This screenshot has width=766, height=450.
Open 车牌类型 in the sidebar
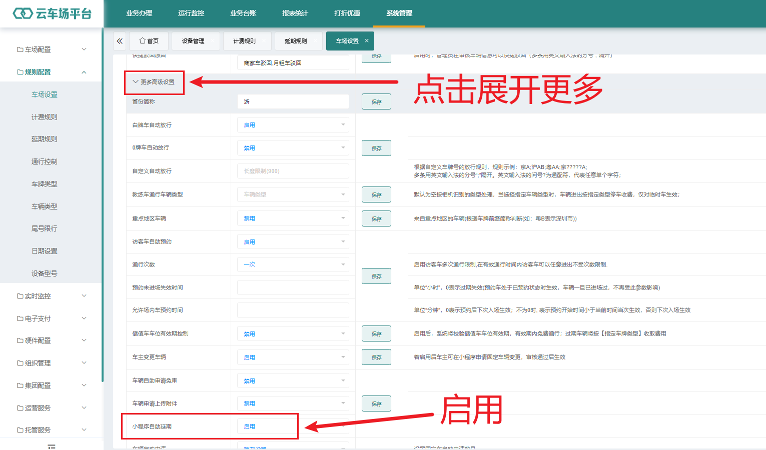tap(45, 184)
